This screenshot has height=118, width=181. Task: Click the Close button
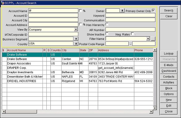tap(169, 112)
